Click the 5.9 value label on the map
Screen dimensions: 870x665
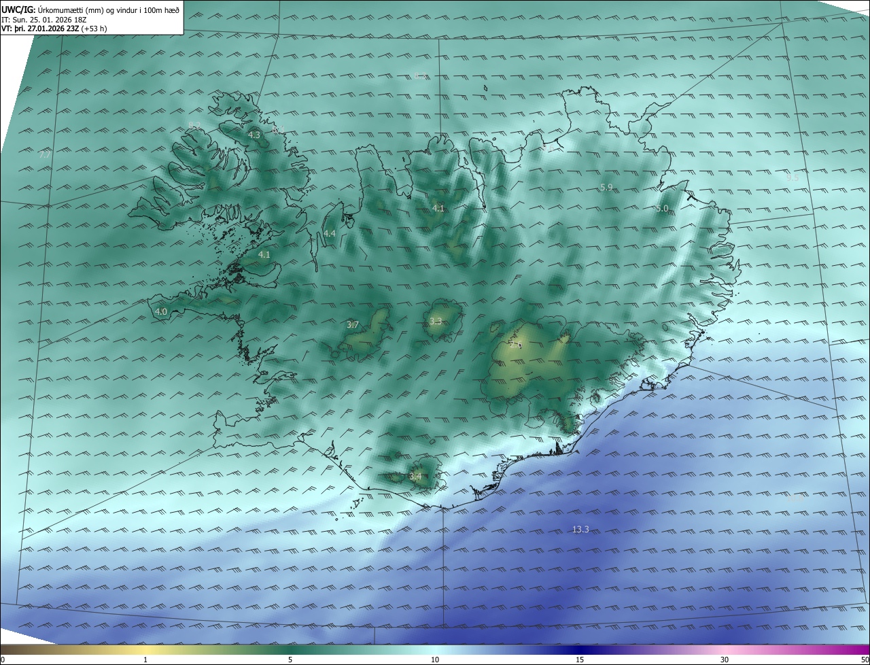[607, 186]
